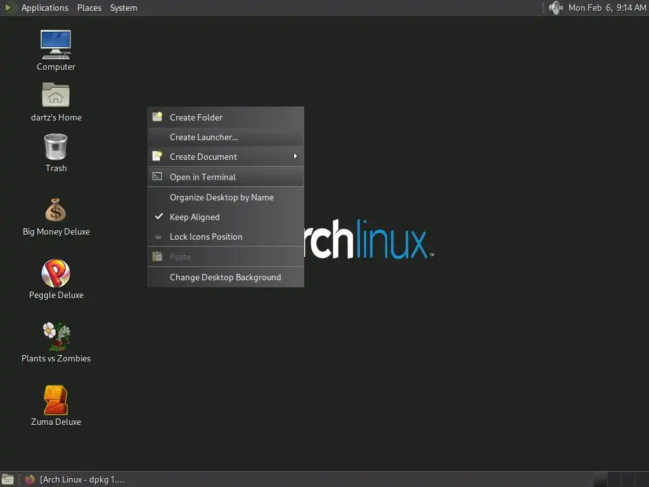Click the highlighted current workspace in the switcher

(x=600, y=479)
